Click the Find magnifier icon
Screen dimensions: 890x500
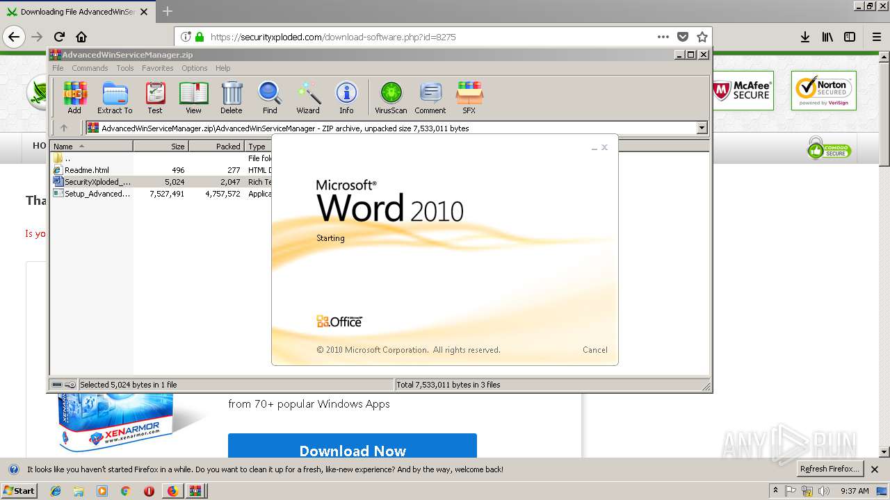270,98
